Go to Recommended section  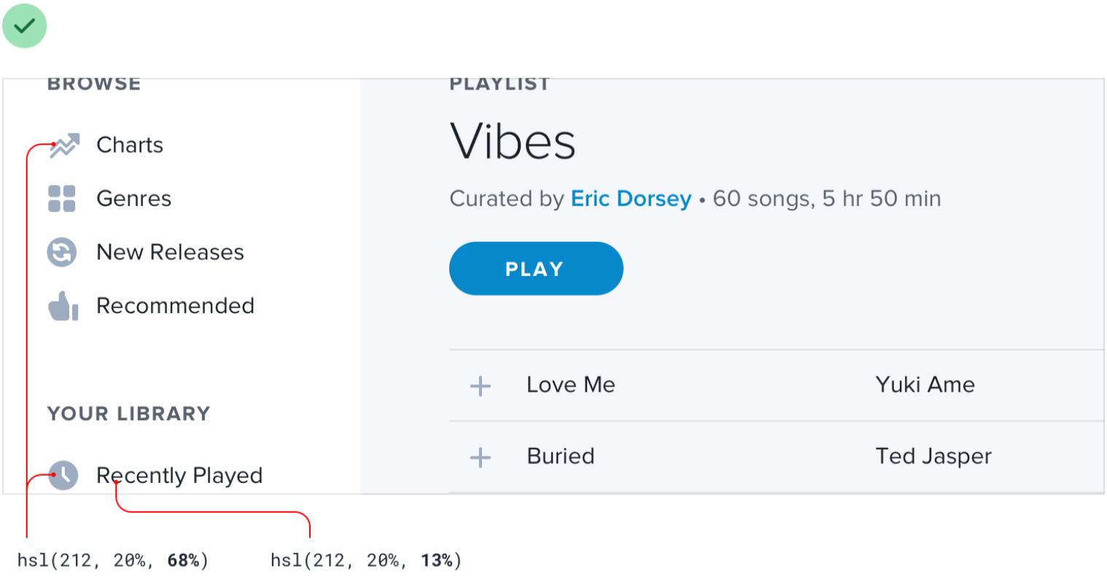(175, 306)
